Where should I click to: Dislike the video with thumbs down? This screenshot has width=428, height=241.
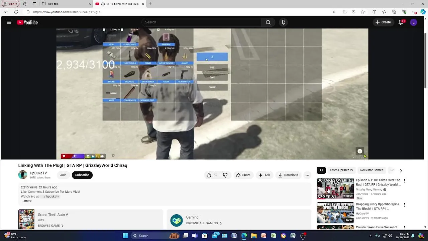coord(225,175)
